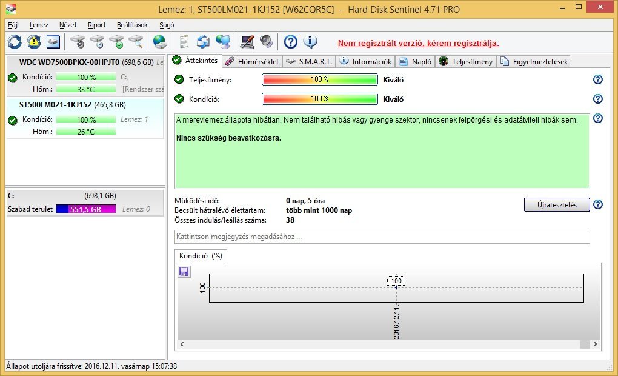Click the disk with green checkmark icon
The width and height of the screenshot is (618, 376).
117,42
